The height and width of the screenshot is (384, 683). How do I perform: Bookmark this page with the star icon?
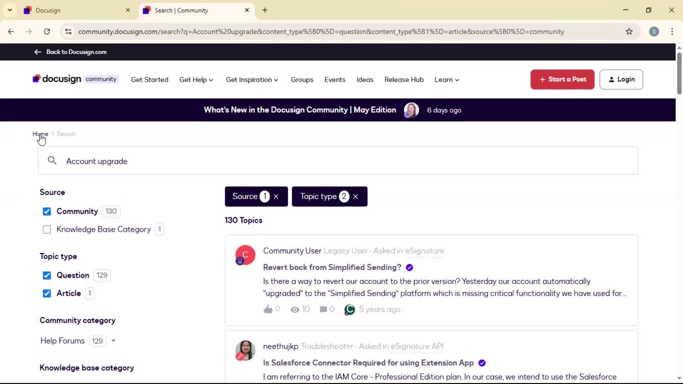(x=629, y=32)
